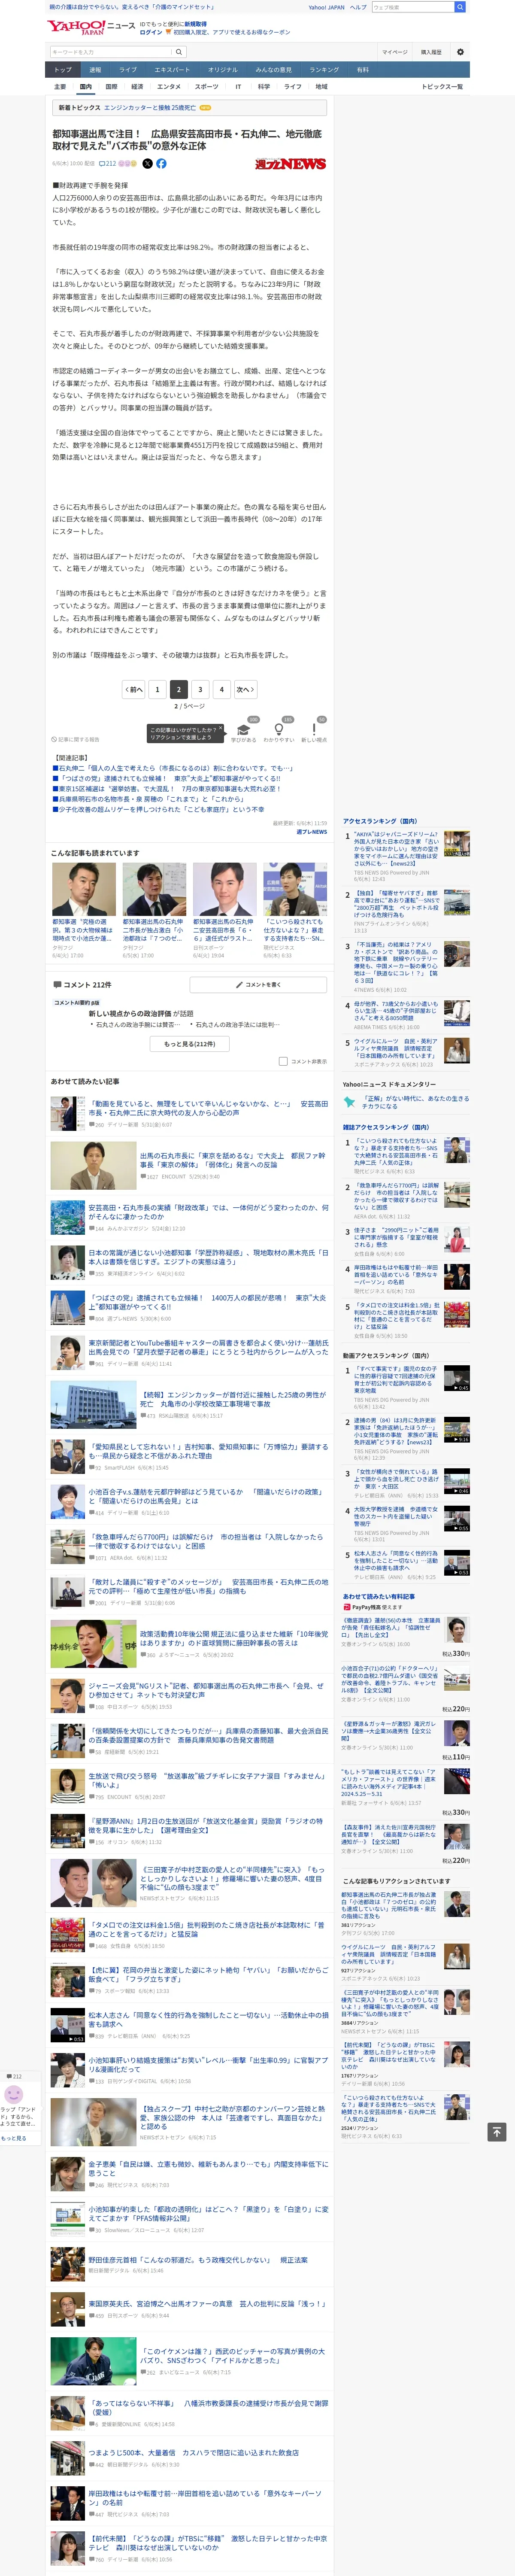
Task: Go to previous page with 前へ
Action: (x=134, y=689)
